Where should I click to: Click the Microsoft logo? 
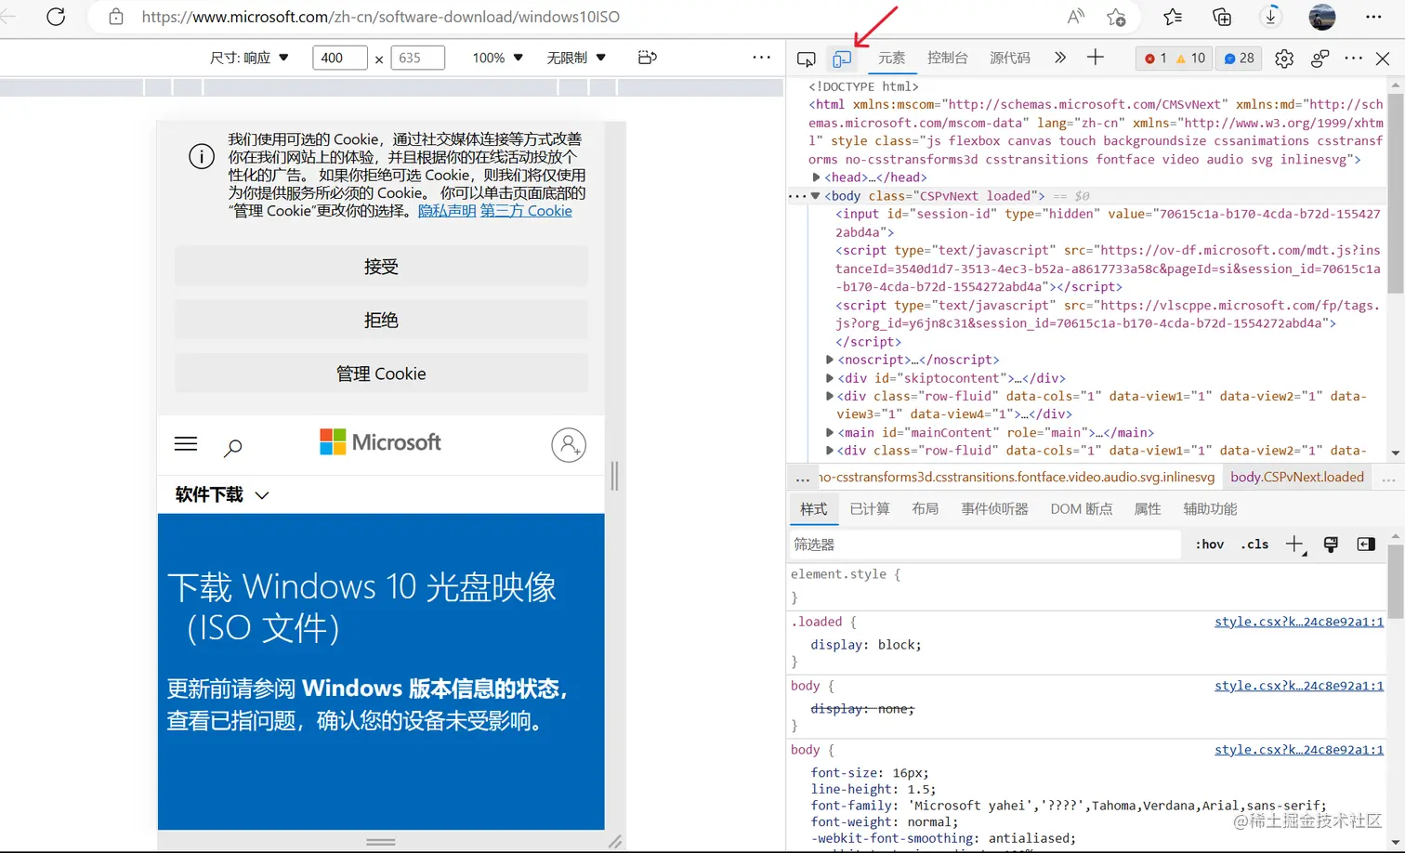[x=380, y=442]
